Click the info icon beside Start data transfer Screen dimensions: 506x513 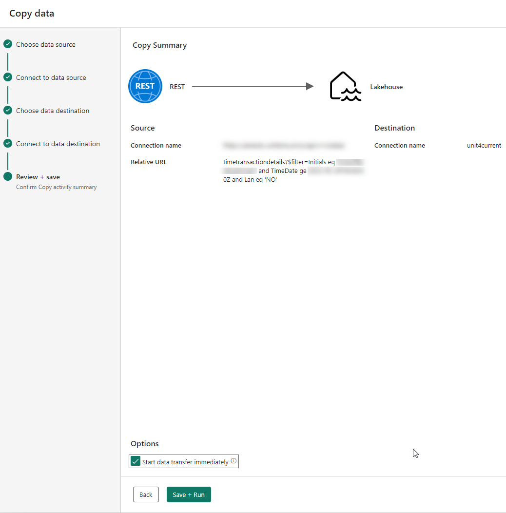coord(234,461)
